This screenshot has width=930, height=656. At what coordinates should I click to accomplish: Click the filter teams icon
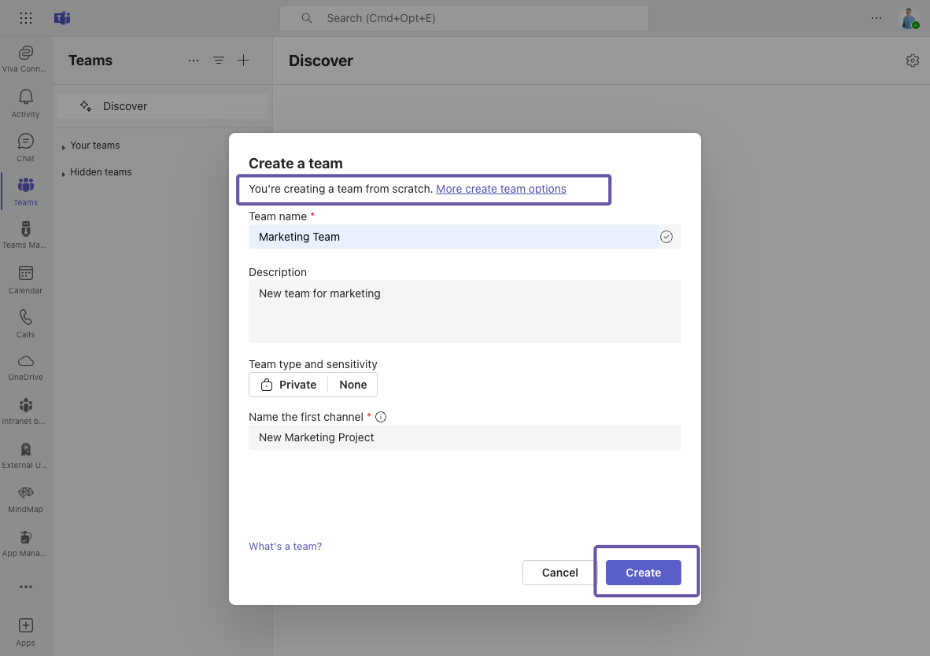point(218,61)
